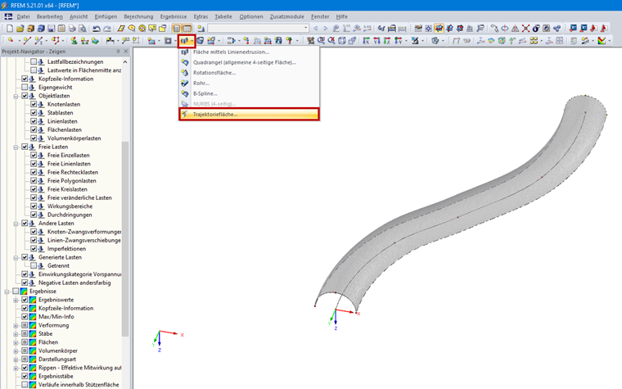This screenshot has width=622, height=389.
Task: Collapse the Freie Lasten tree node
Action: click(x=16, y=147)
